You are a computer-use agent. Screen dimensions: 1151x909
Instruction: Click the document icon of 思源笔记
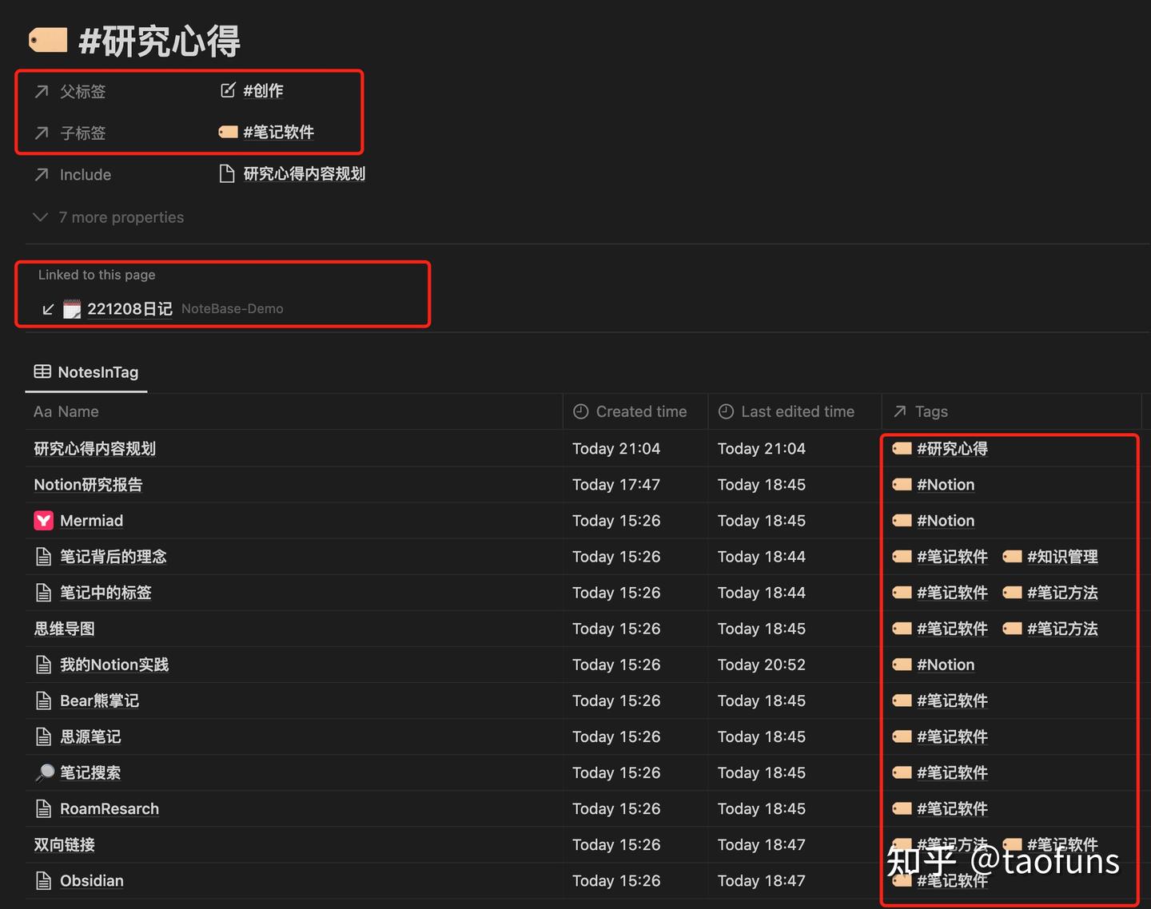pos(44,736)
